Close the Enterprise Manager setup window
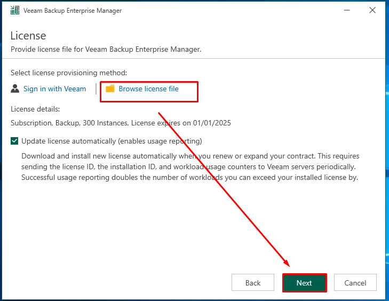 coord(372,11)
